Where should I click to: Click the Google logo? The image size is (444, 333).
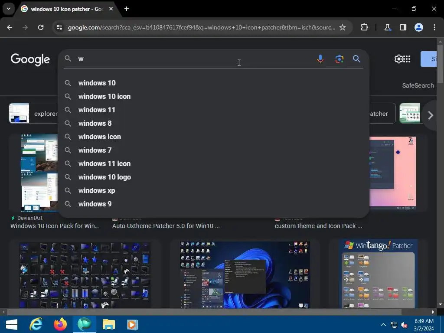tap(30, 59)
